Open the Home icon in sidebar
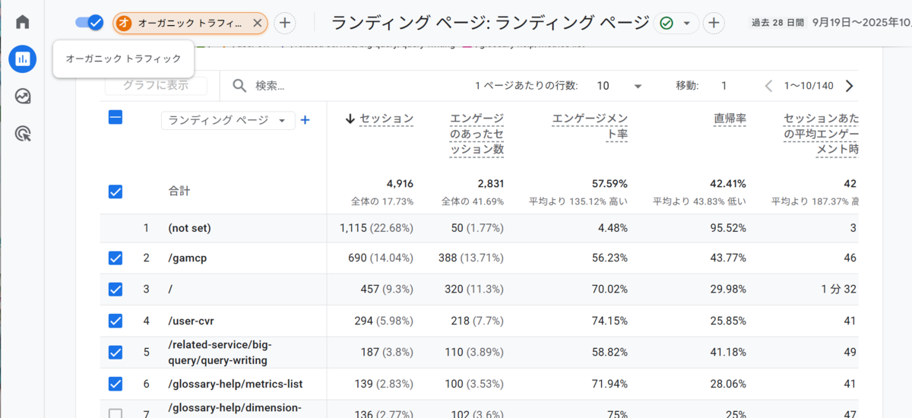The image size is (912, 418). [x=23, y=22]
